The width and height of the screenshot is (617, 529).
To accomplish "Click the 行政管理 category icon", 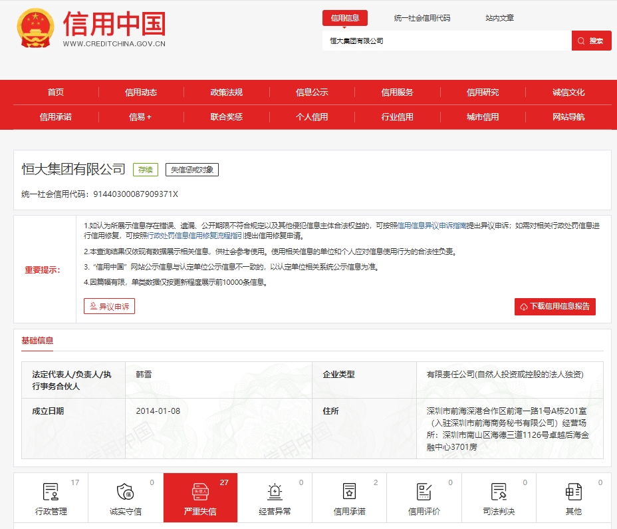I will pos(51,492).
